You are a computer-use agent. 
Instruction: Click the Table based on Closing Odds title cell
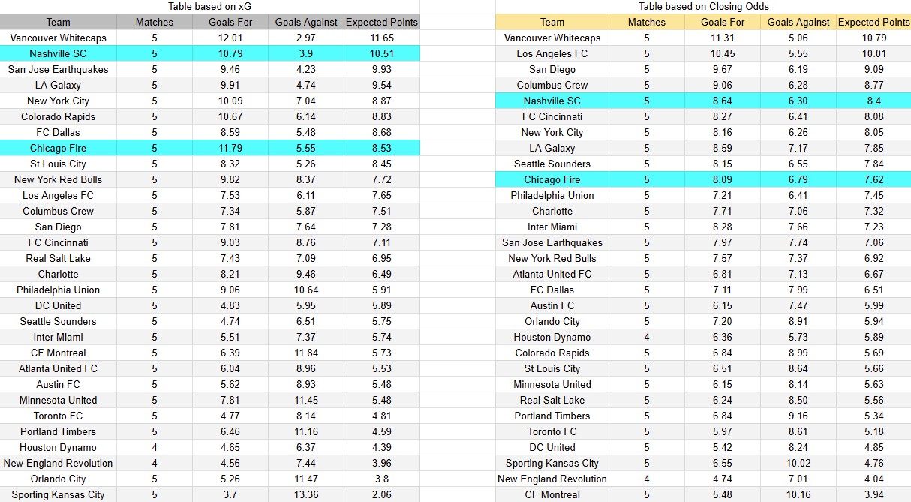click(x=702, y=6)
